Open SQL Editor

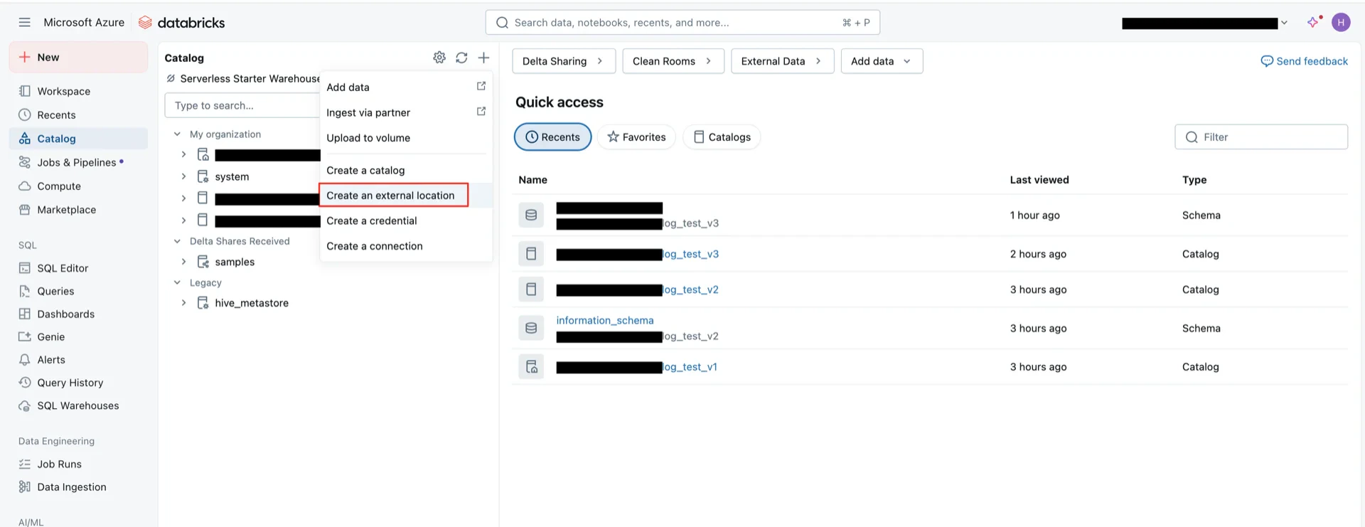point(78,267)
